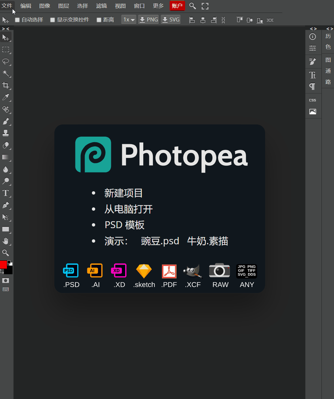The height and width of the screenshot is (399, 334).
Task: Select the Clone Stamp tool
Action: (x=6, y=133)
